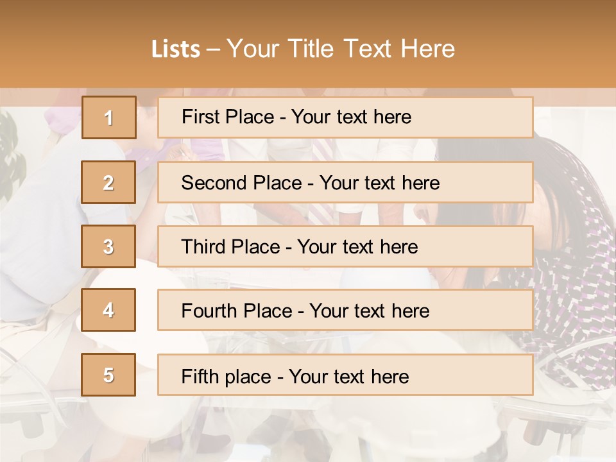Click the orange header band right of title
The width and height of the screenshot is (616, 462).
pos(539,49)
